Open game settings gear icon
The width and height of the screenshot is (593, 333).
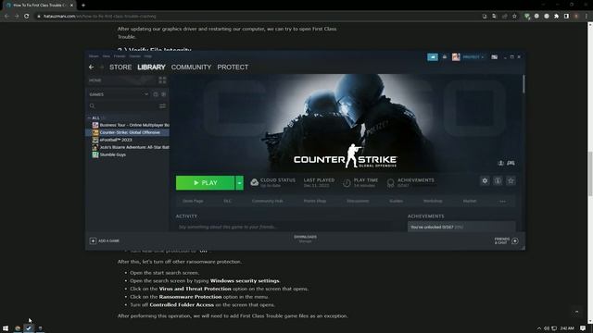click(485, 181)
